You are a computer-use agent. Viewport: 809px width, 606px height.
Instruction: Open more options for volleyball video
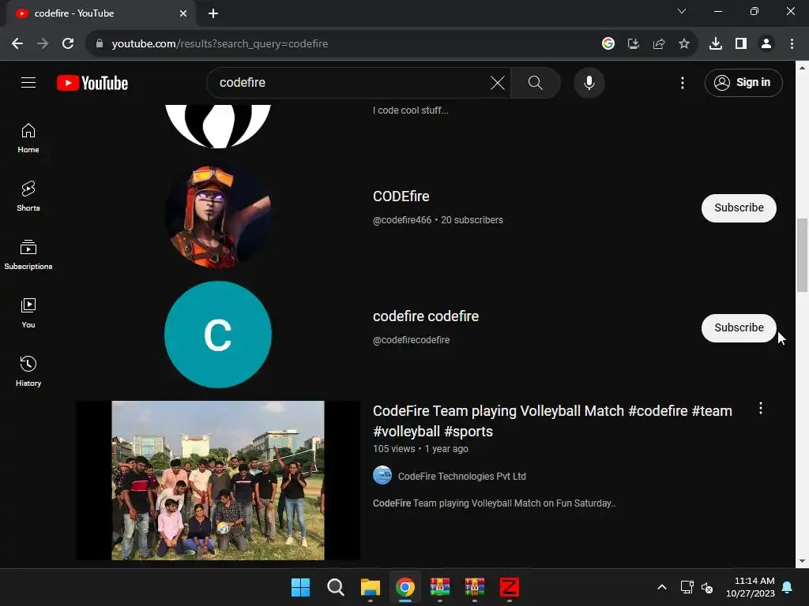pos(761,409)
